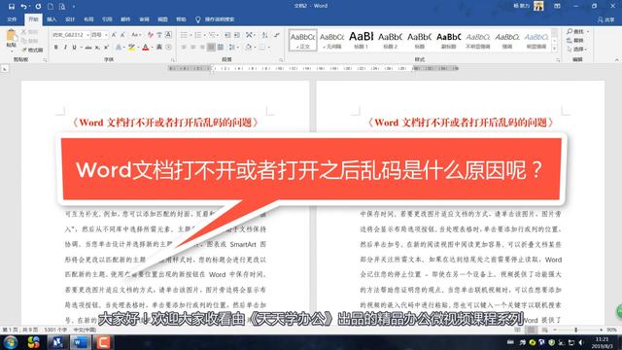Switch to the Design ribbon tab
This screenshot has height=350, width=622.
click(x=70, y=19)
